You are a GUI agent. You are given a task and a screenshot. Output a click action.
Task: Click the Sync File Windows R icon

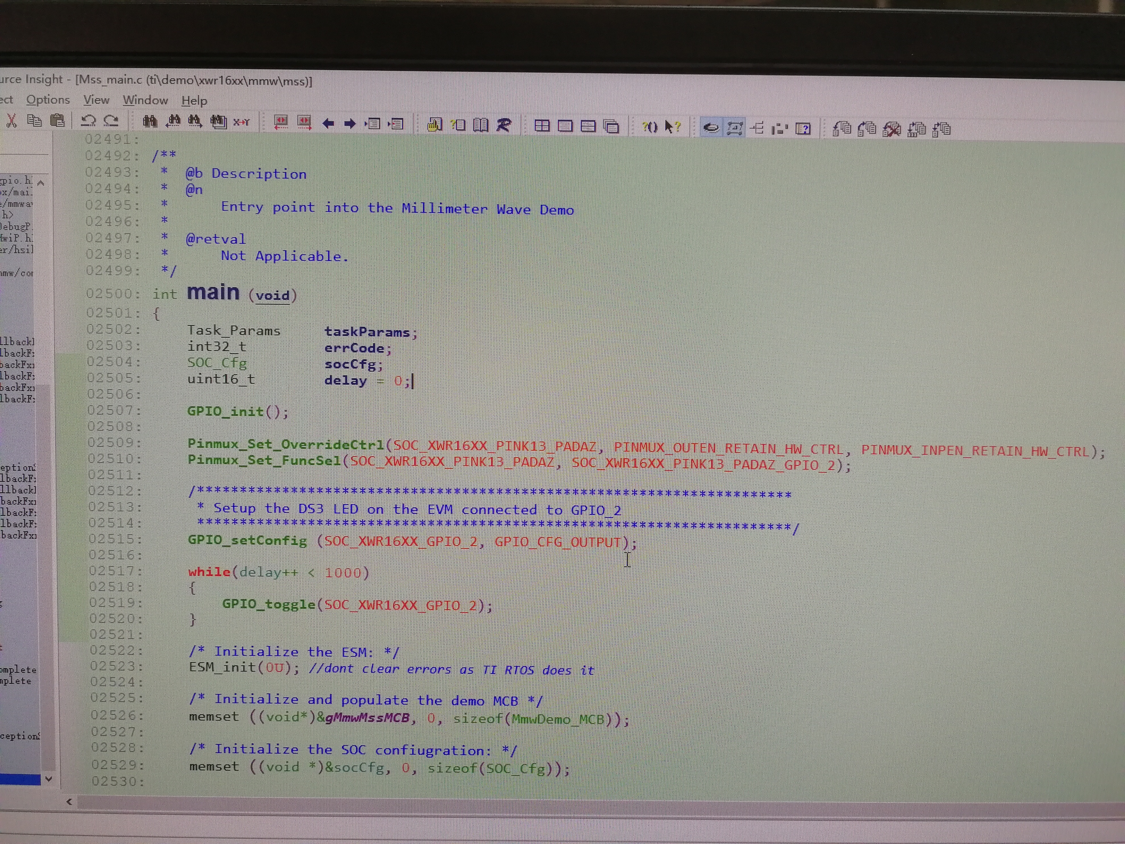504,125
